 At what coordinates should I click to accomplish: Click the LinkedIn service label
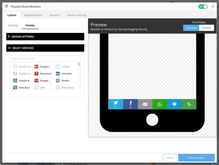[x=66, y=74]
